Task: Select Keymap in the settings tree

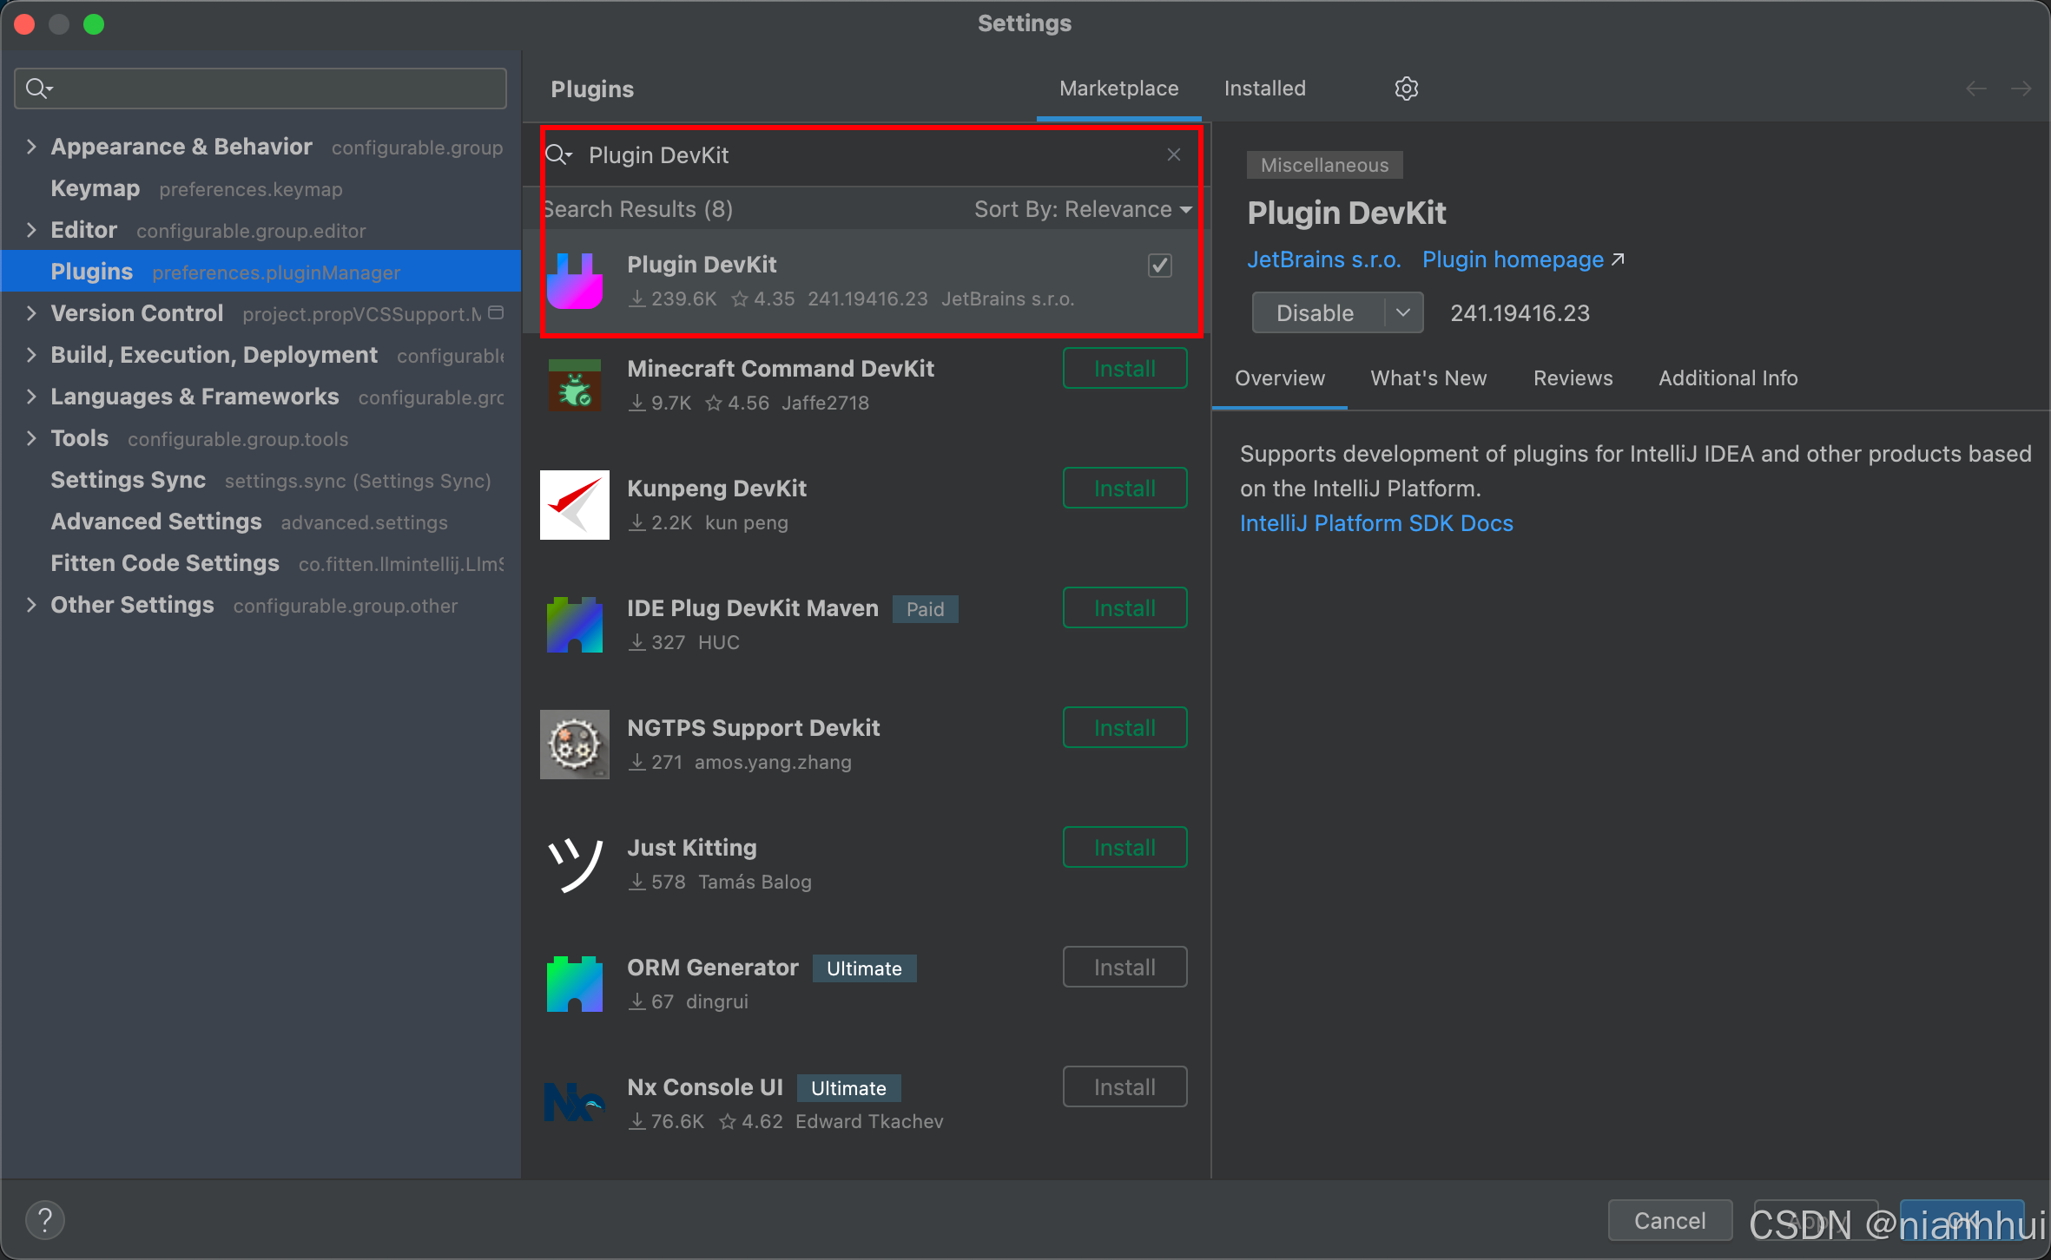Action: [x=96, y=188]
